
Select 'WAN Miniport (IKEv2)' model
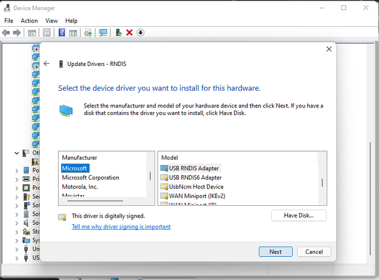point(197,196)
